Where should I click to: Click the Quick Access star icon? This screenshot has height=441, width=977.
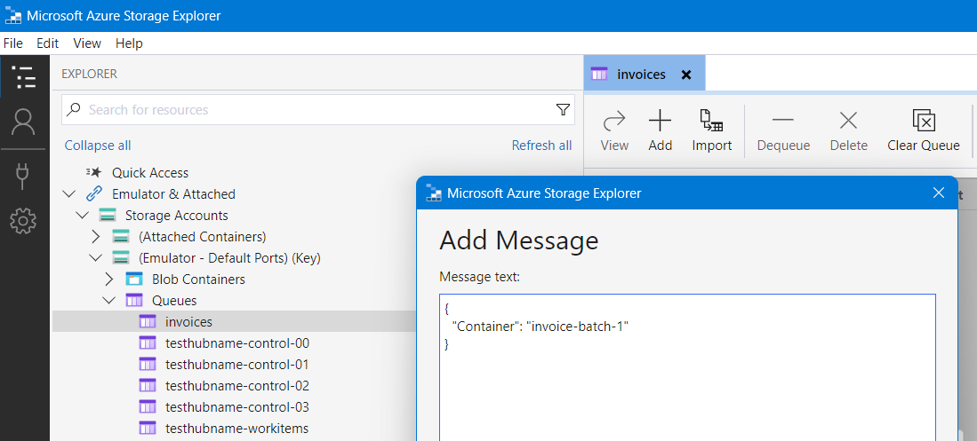(93, 172)
